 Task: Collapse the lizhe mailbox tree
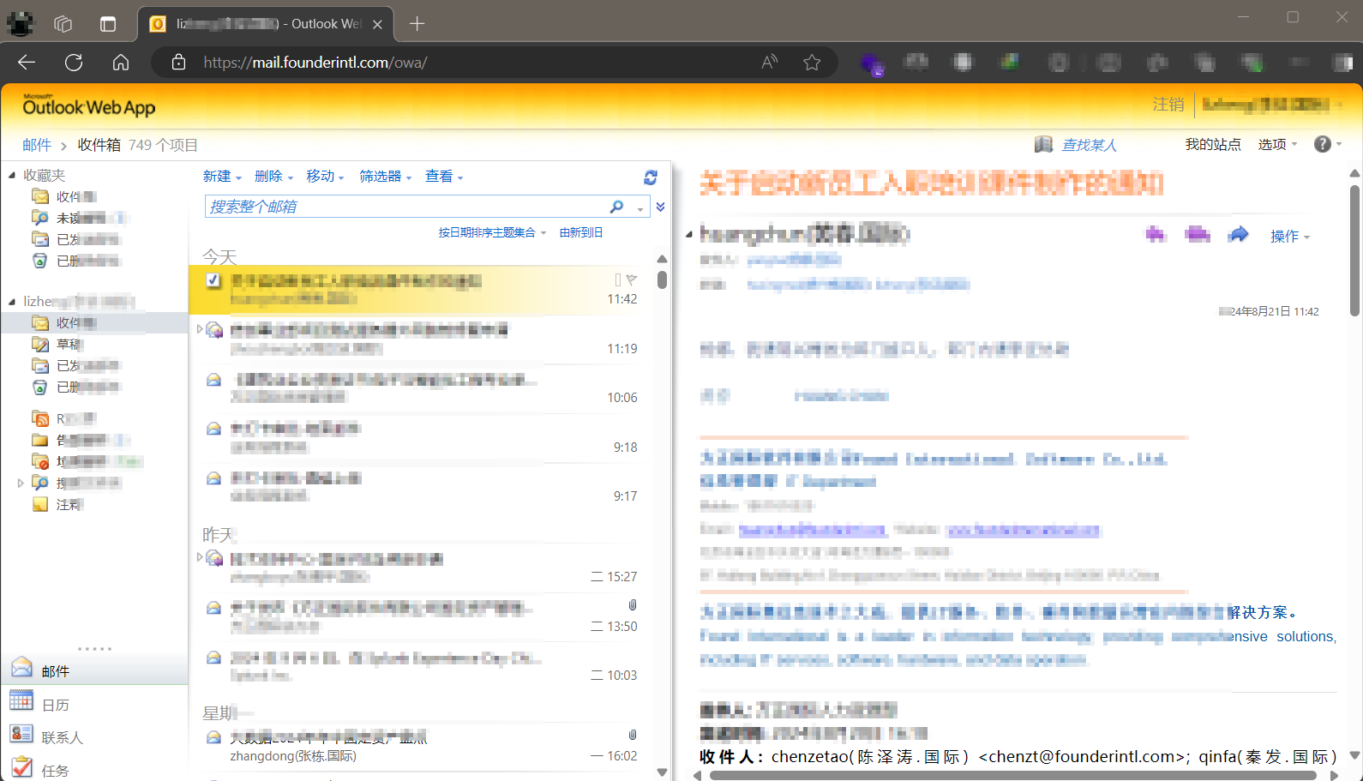(x=12, y=302)
